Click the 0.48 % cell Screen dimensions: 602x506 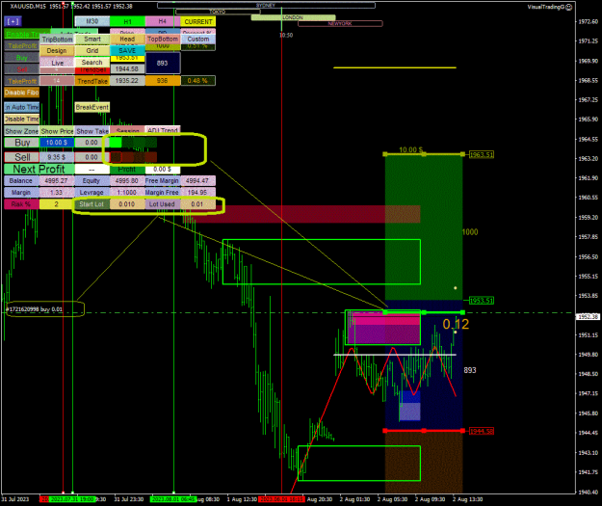point(198,81)
